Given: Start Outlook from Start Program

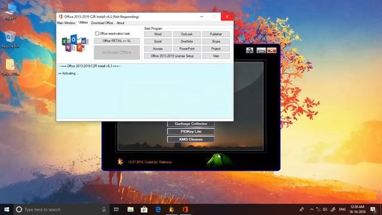Looking at the screenshot, I should 187,34.
